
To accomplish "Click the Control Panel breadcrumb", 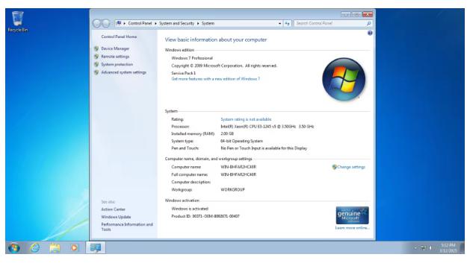I will [140, 23].
